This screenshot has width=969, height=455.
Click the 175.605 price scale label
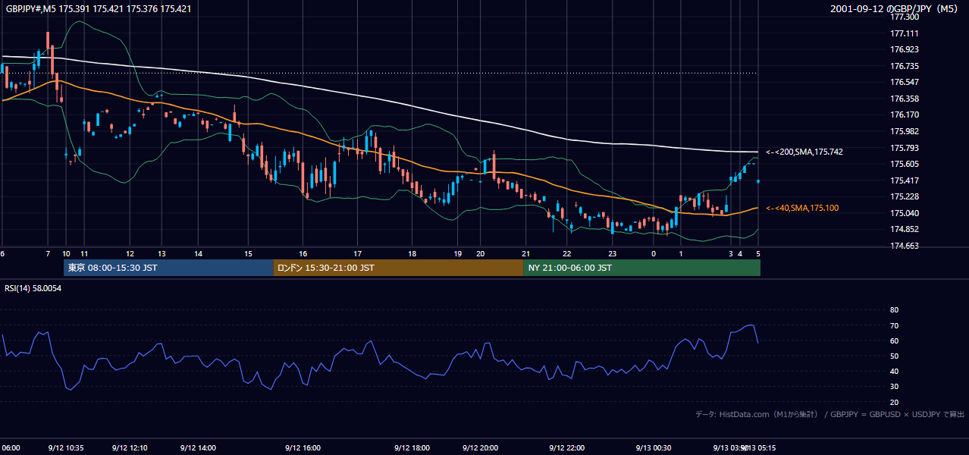tap(904, 164)
